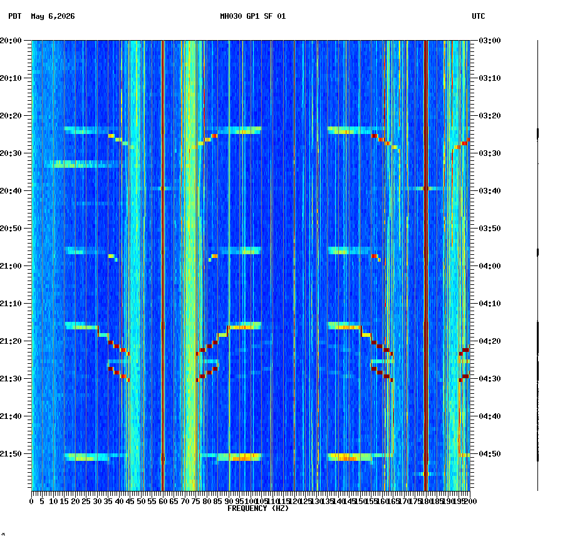
Task: Click the 20:50 PDT time label
Action: click(x=11, y=229)
